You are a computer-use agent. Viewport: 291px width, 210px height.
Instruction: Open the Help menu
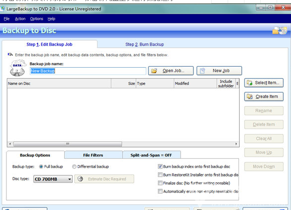pyautogui.click(x=51, y=19)
